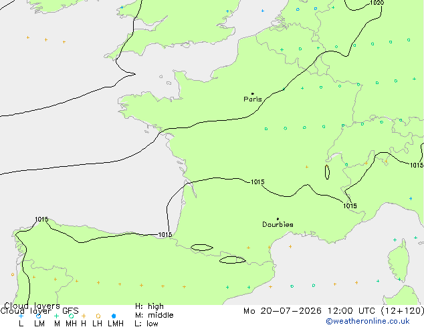Click the blue circle LM legend icon
The width and height of the screenshot is (424, 327).
pos(38,316)
